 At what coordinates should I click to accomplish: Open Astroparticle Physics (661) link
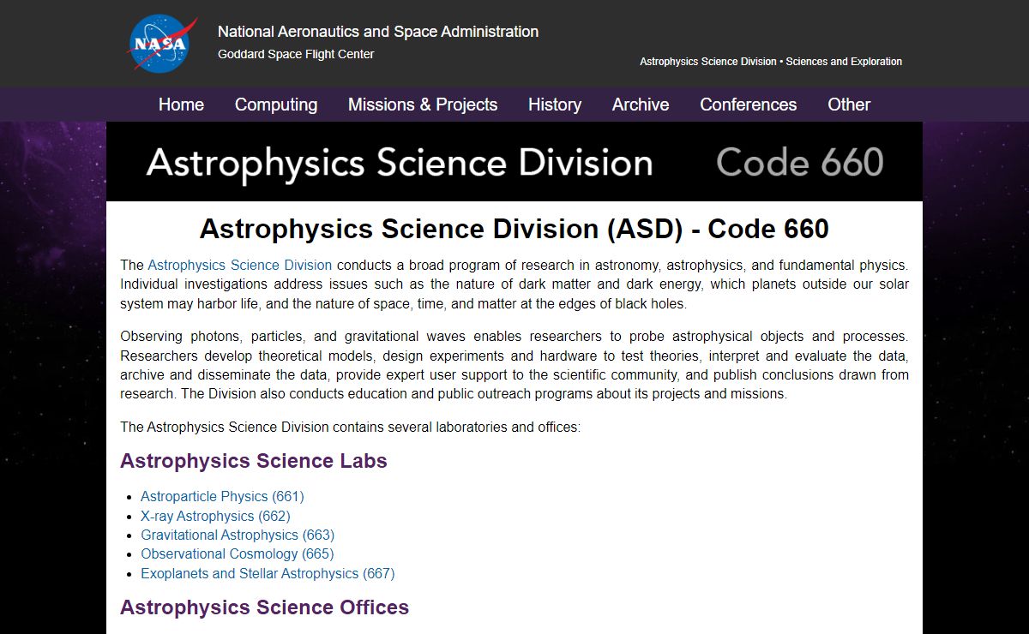(x=222, y=496)
